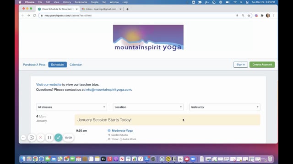Click the info@mountainspirityoga.com email link

(108, 90)
